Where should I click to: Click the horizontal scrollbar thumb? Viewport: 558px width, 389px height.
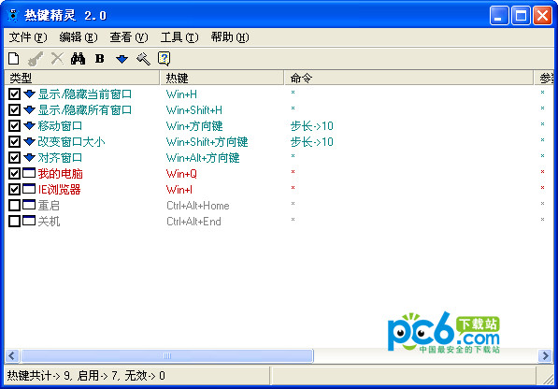[167, 355]
